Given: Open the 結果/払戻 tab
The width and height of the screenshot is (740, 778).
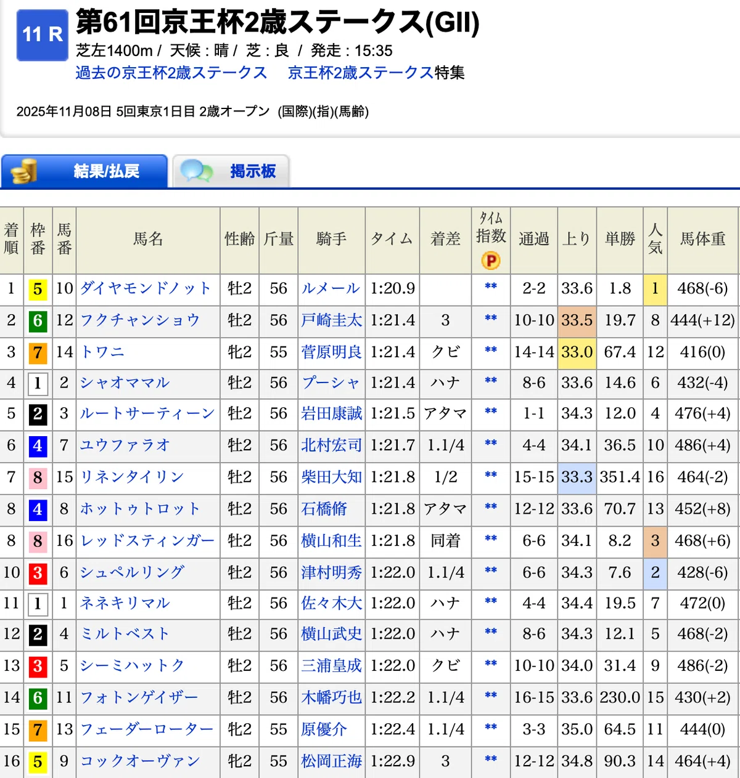Looking at the screenshot, I should click(x=84, y=171).
